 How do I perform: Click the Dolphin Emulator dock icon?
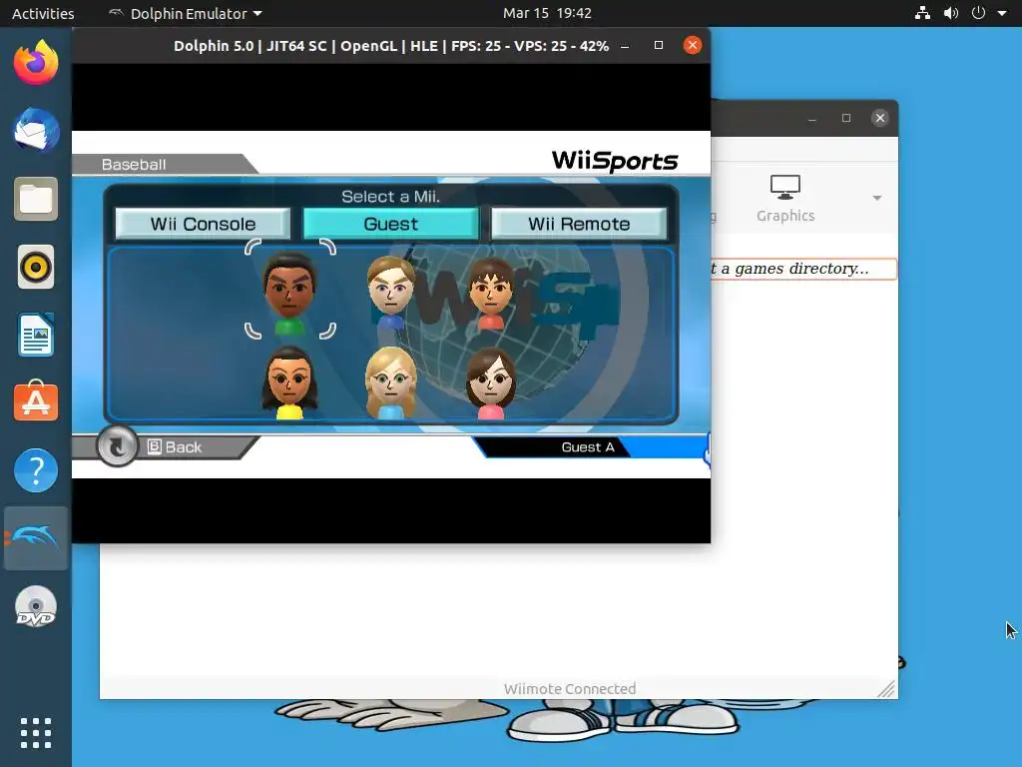tap(36, 538)
